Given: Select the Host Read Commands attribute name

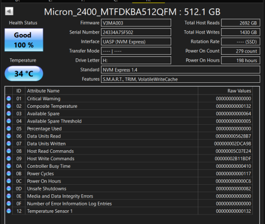Looking at the screenshot, I should 50,151.
